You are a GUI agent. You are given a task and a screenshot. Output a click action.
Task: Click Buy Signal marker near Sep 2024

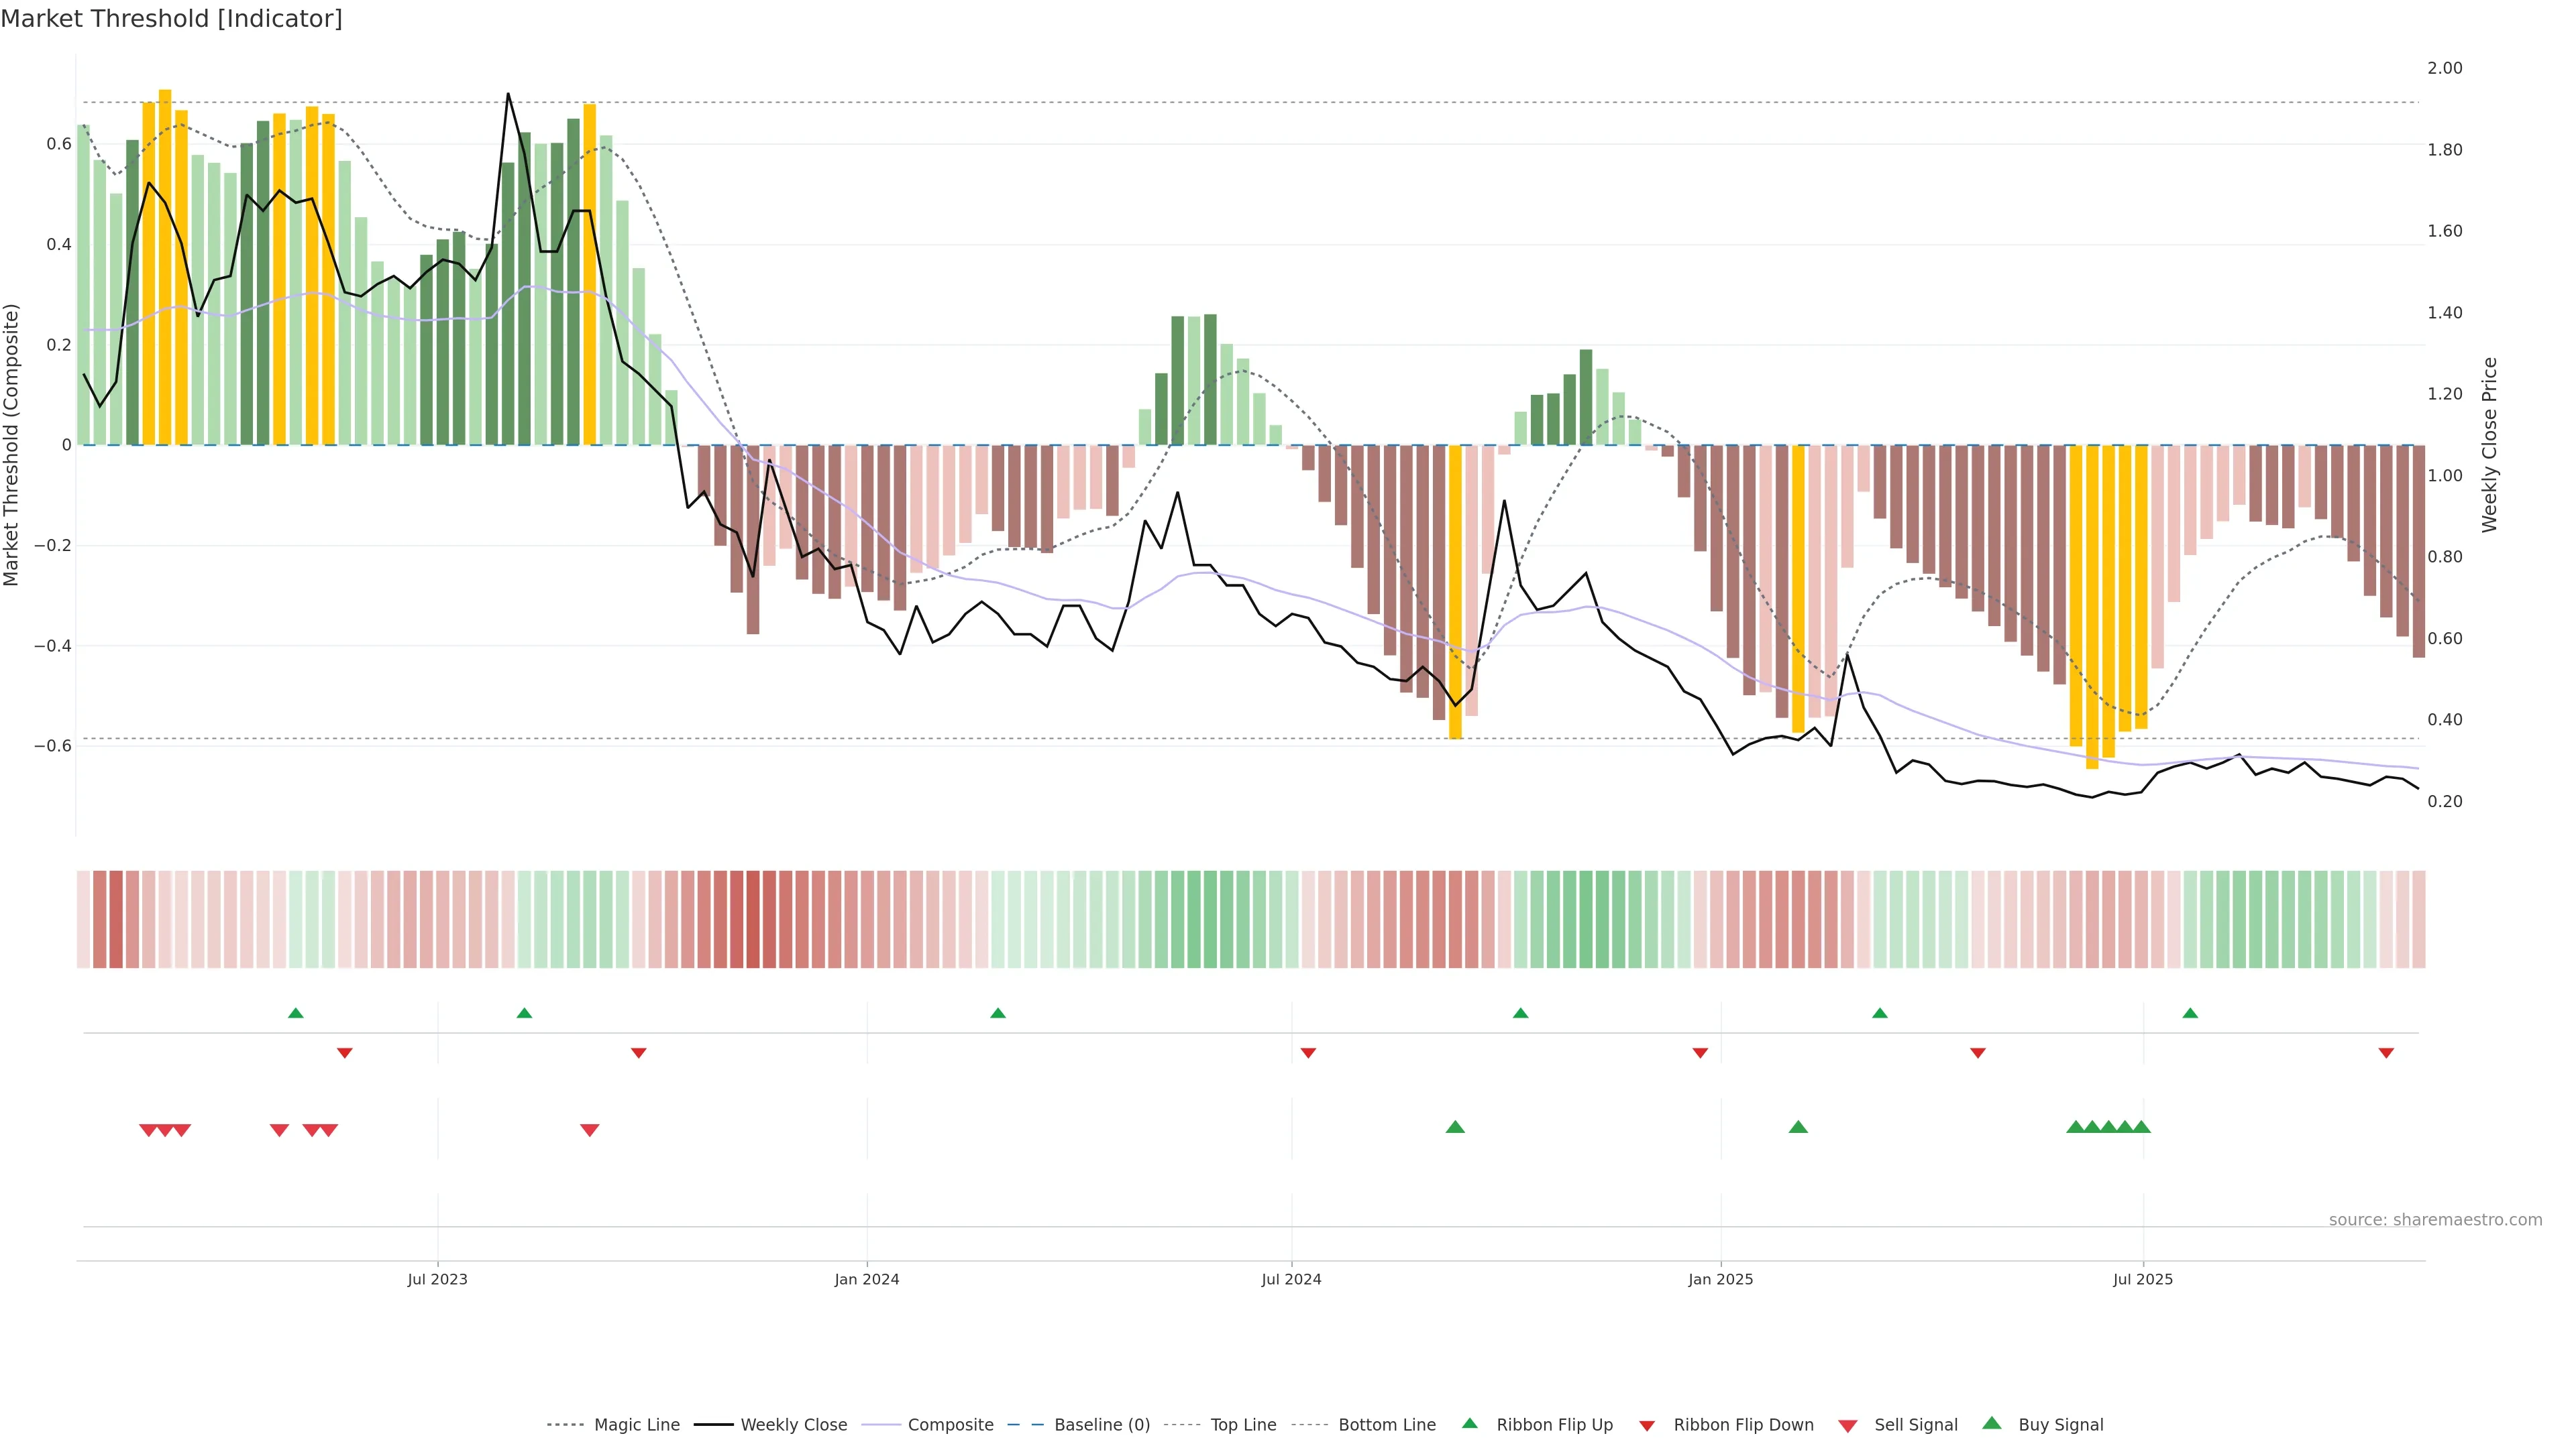1455,1127
